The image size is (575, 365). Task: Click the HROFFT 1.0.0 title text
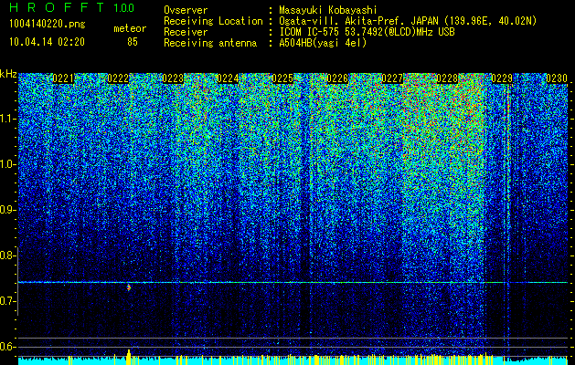pos(71,7)
